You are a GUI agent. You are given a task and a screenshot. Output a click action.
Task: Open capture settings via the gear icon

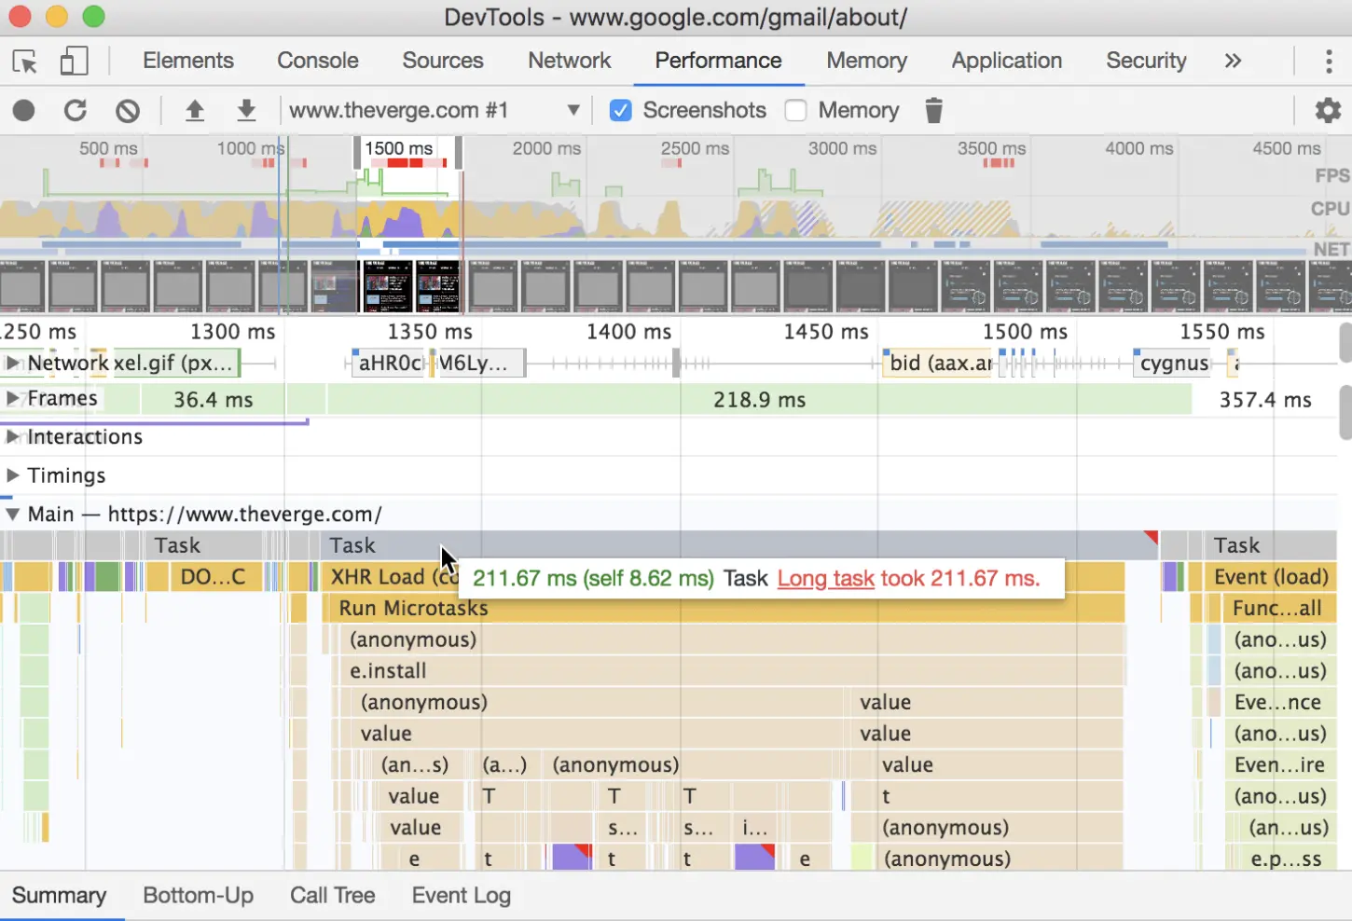(x=1328, y=111)
